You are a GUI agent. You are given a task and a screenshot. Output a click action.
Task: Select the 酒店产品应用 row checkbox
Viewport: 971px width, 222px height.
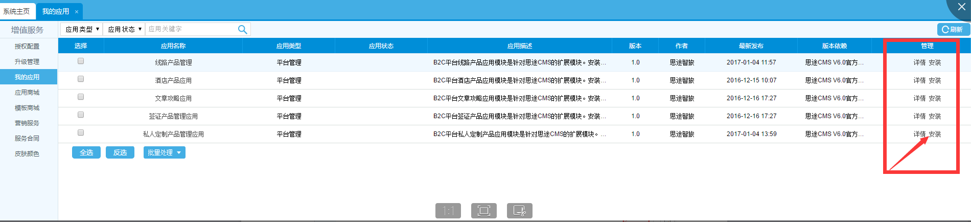click(x=81, y=79)
